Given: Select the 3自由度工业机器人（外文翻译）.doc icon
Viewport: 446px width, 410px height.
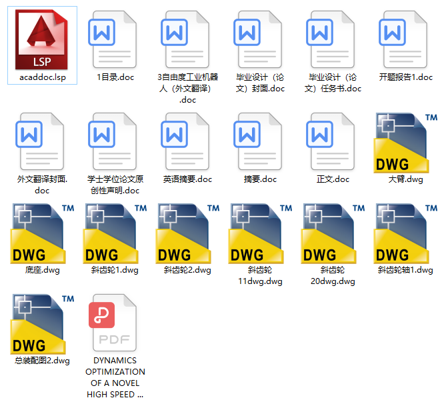Looking at the screenshot, I should click(185, 39).
